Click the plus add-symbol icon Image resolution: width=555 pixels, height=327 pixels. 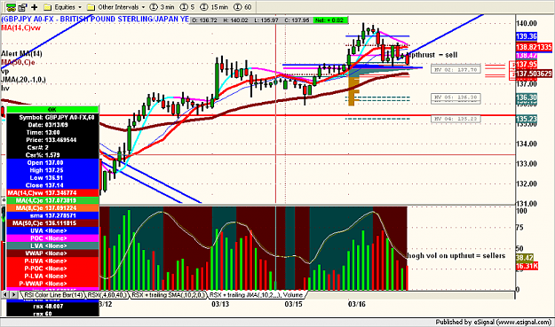pyautogui.click(x=35, y=7)
